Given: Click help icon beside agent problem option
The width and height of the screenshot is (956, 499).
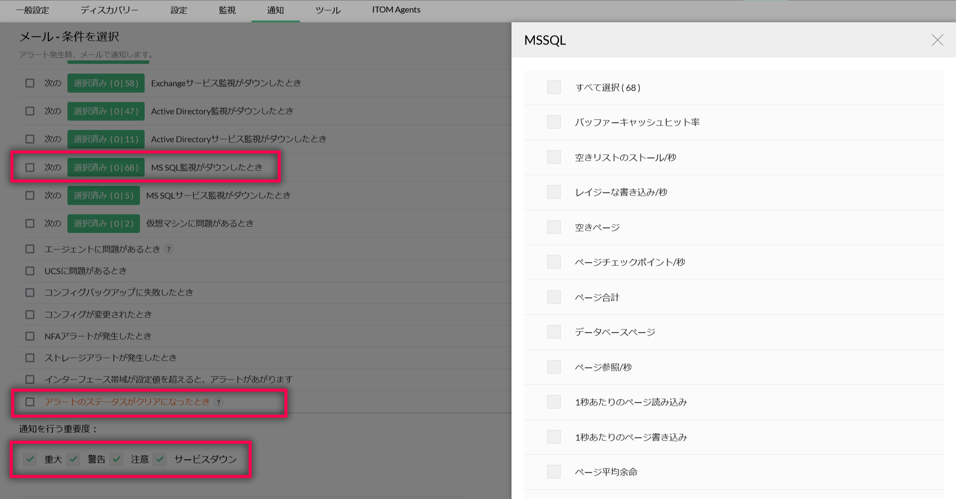Looking at the screenshot, I should click(x=169, y=249).
